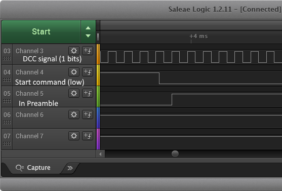
Task: Select the Channel 6 name label
Action: tap(29, 114)
